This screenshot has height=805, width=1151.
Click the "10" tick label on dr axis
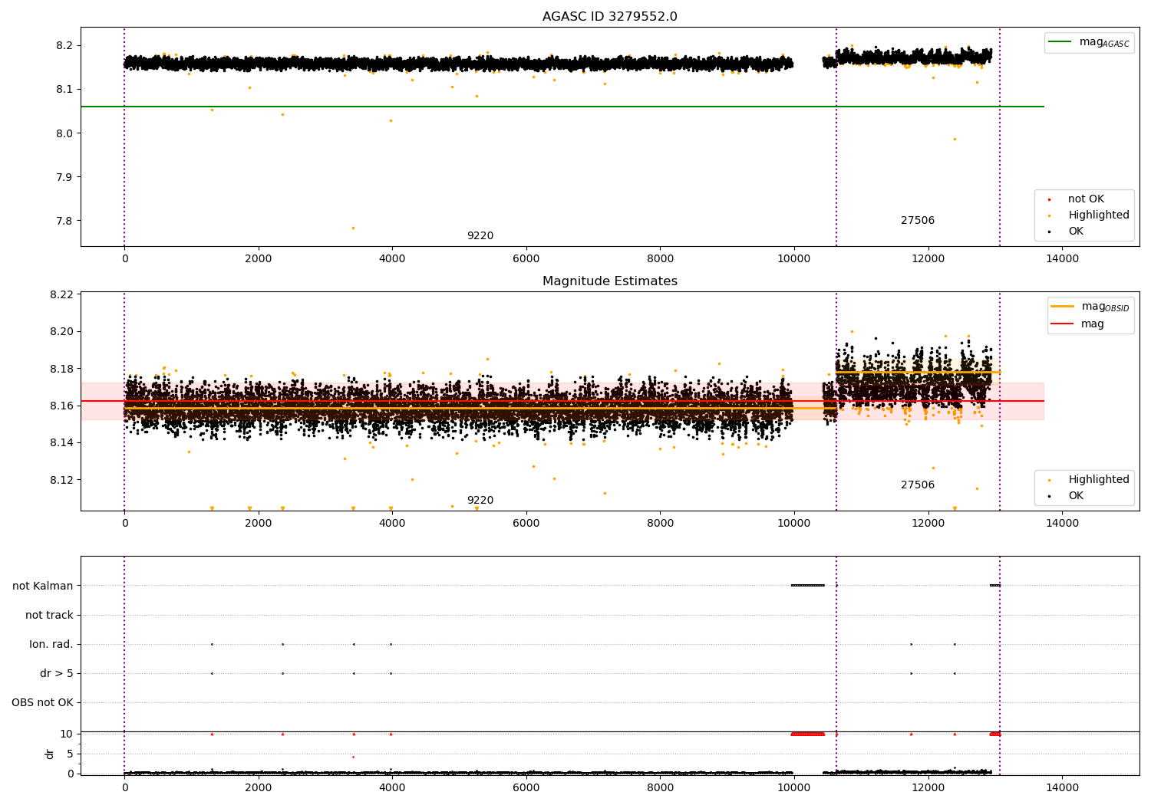67,734
